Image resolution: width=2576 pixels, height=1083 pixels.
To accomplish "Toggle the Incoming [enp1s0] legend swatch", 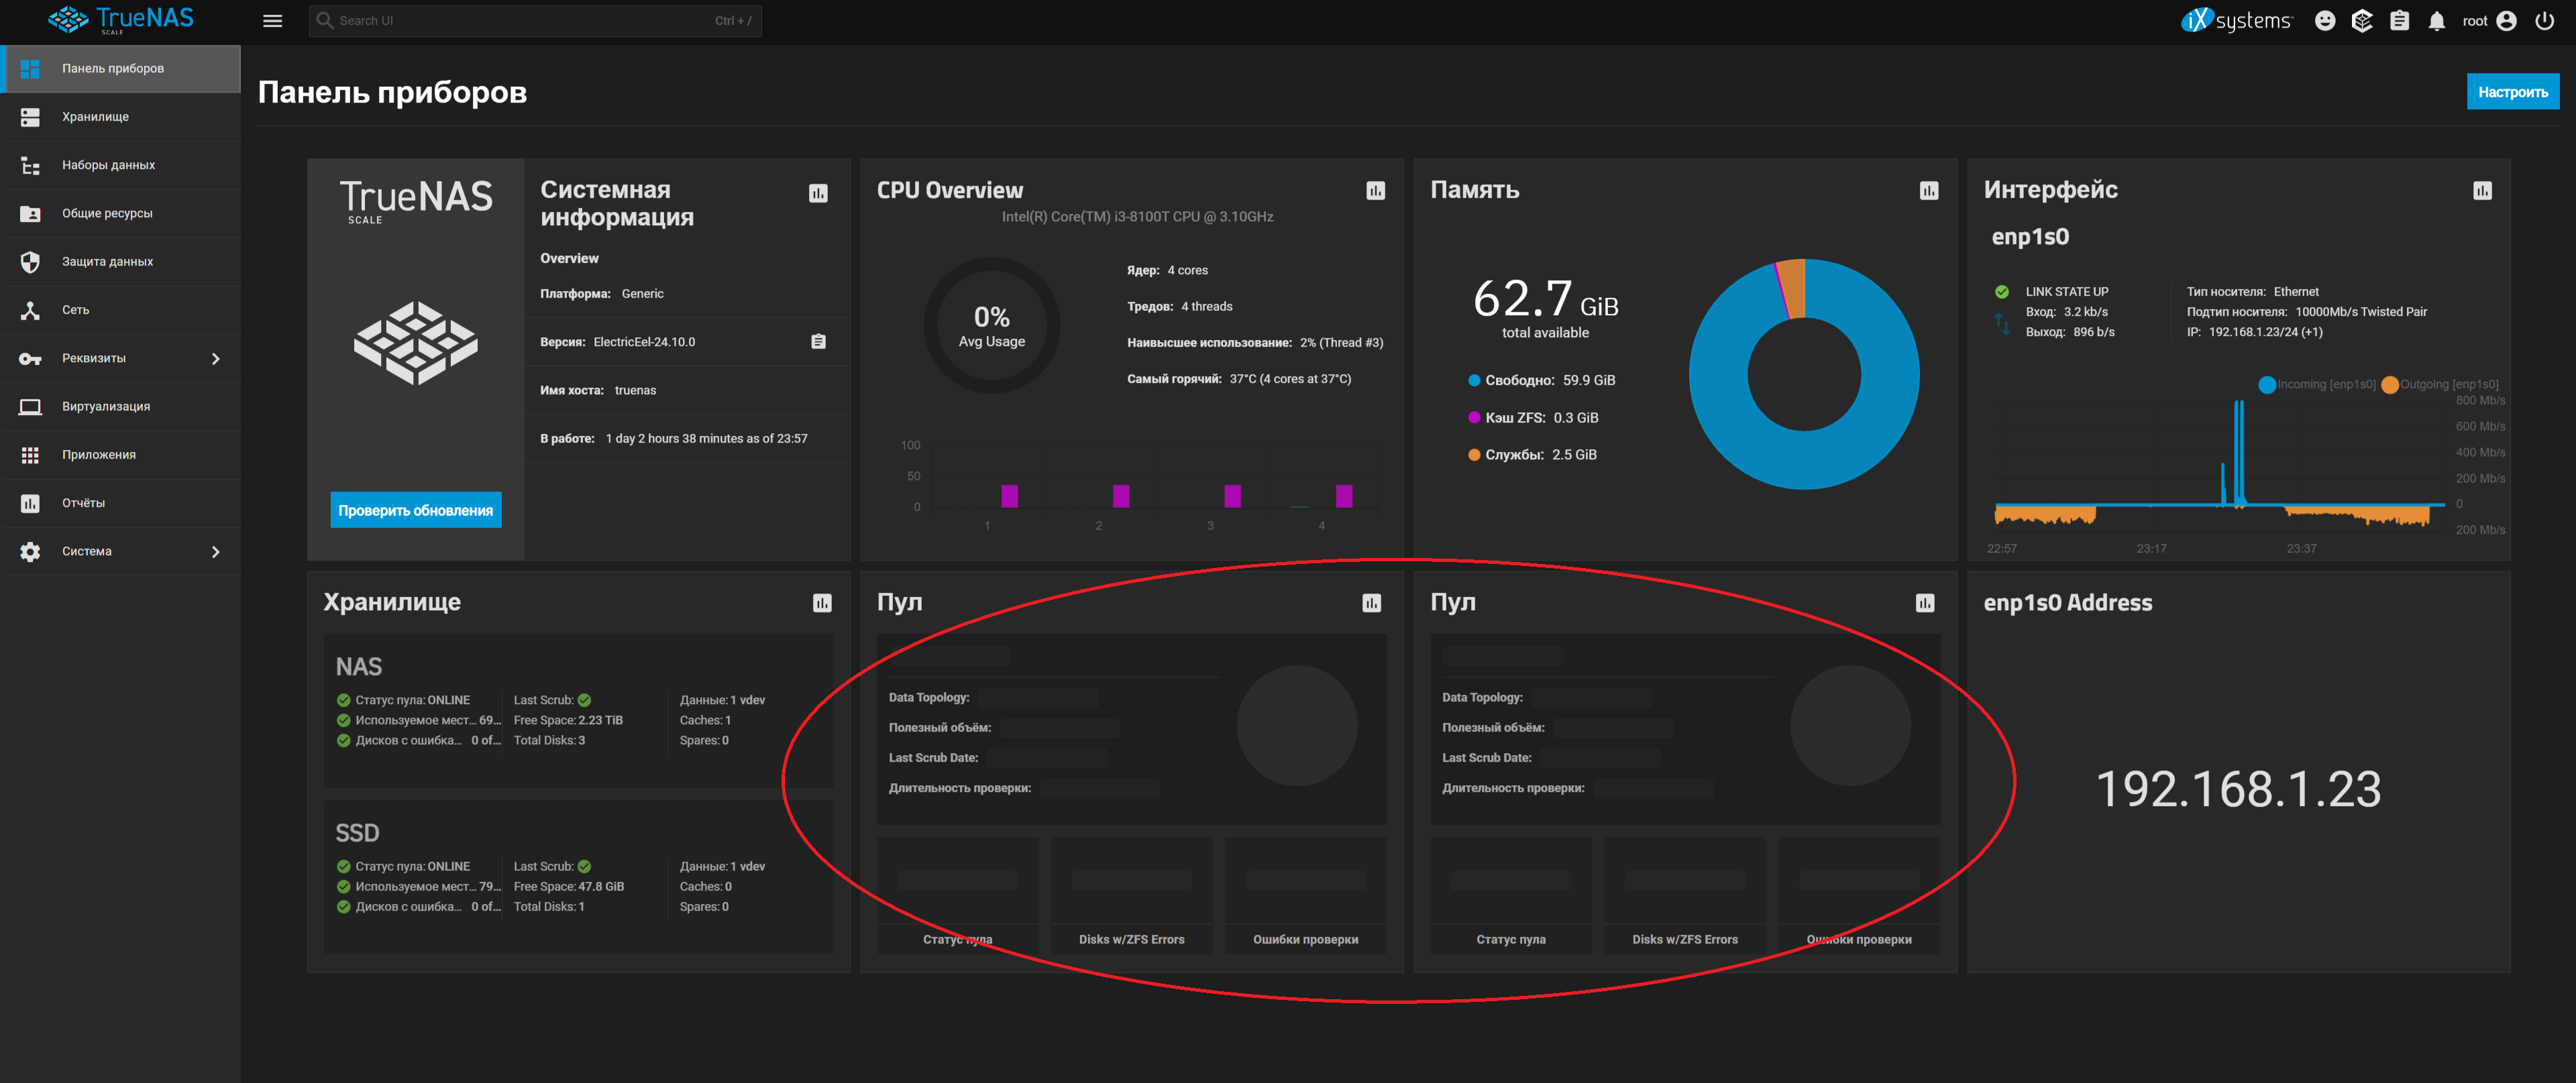I will [x=2266, y=385].
